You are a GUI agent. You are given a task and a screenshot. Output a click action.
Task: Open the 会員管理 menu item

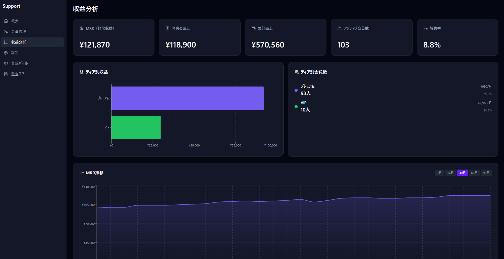tap(19, 32)
